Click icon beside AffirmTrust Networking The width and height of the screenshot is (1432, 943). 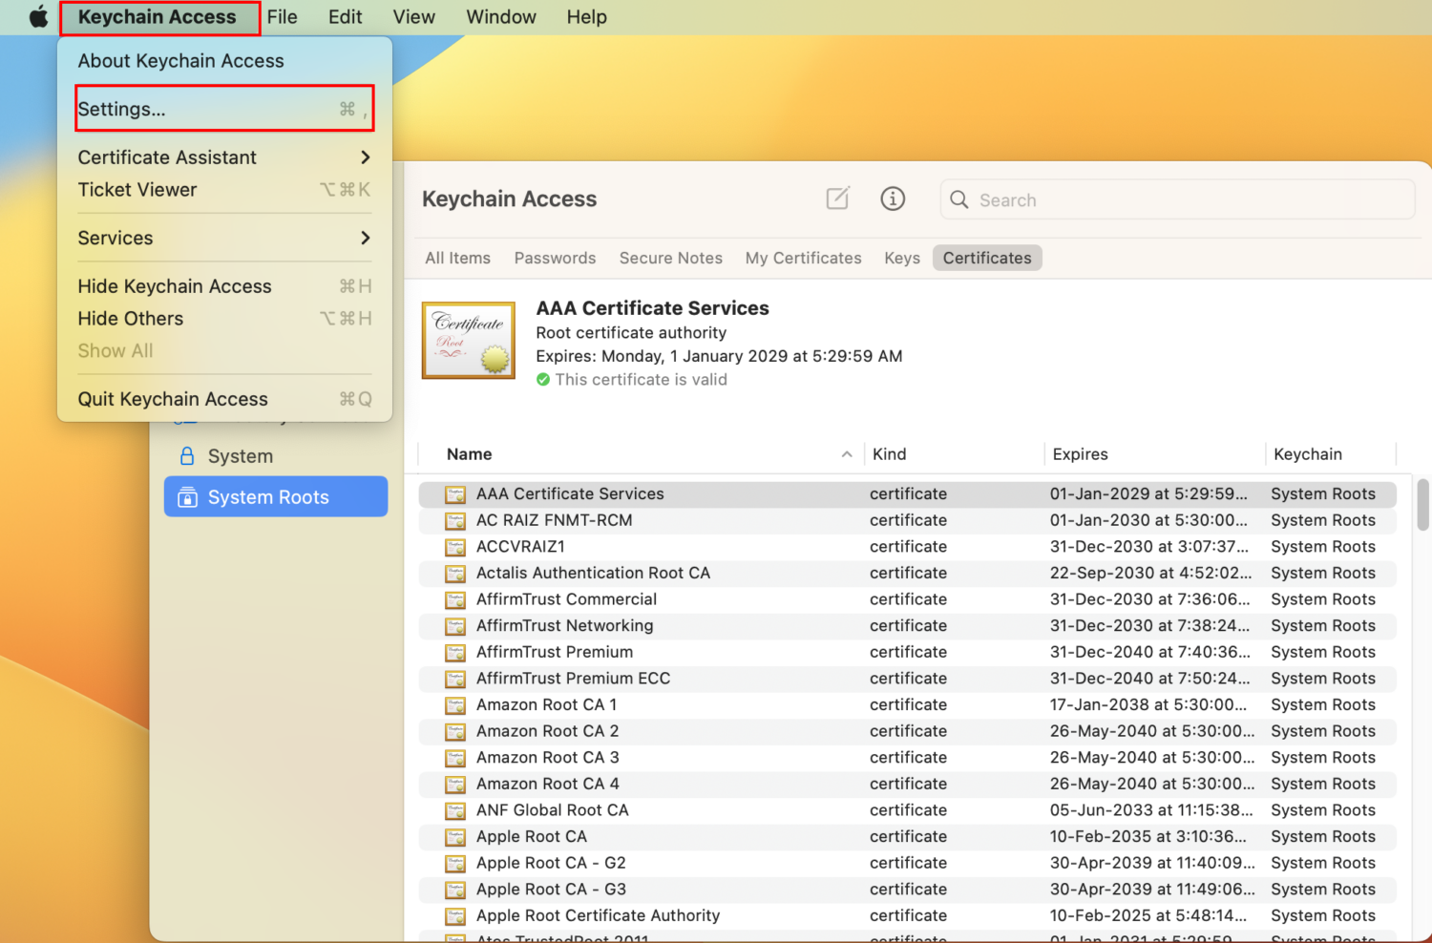tap(455, 627)
